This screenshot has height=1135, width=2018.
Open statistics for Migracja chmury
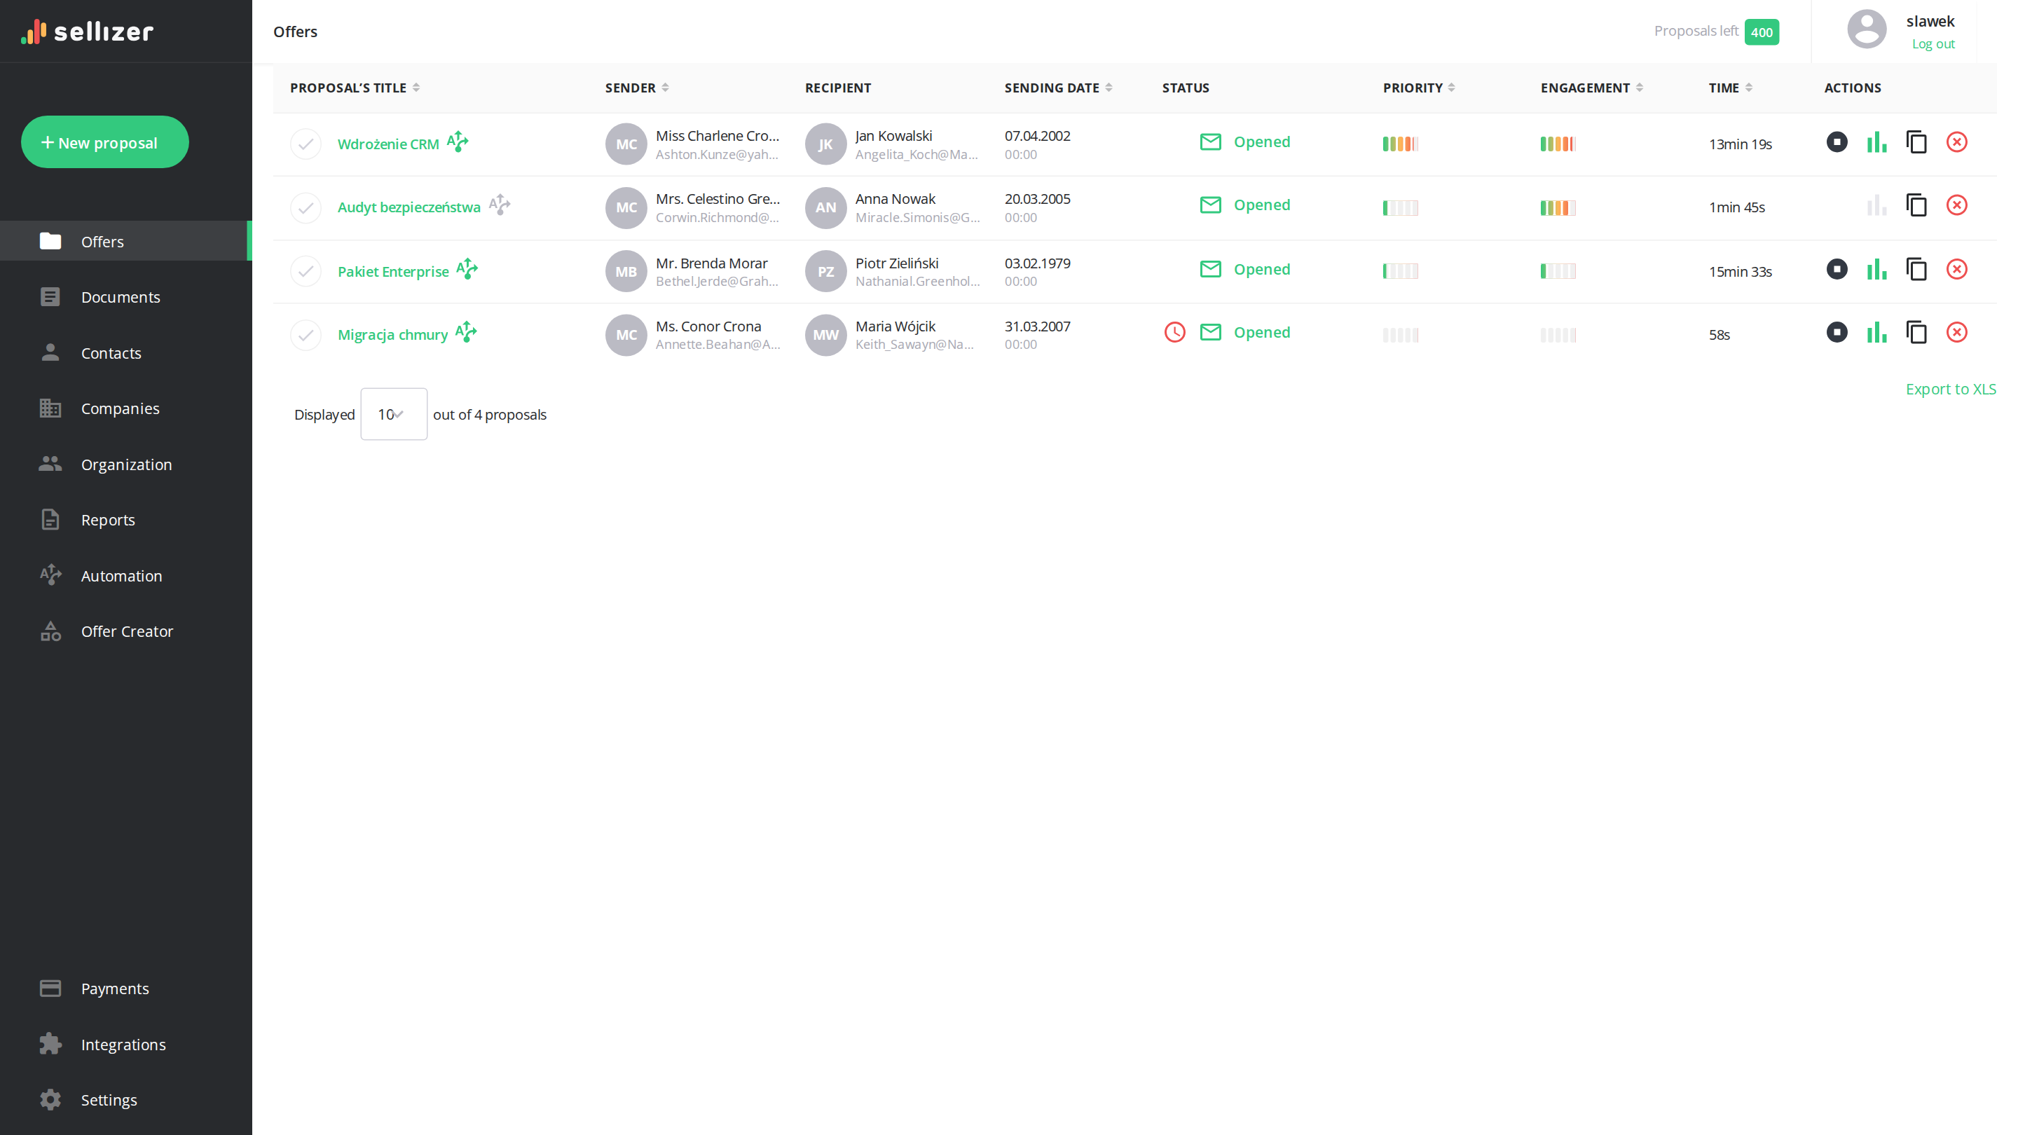pos(1876,332)
